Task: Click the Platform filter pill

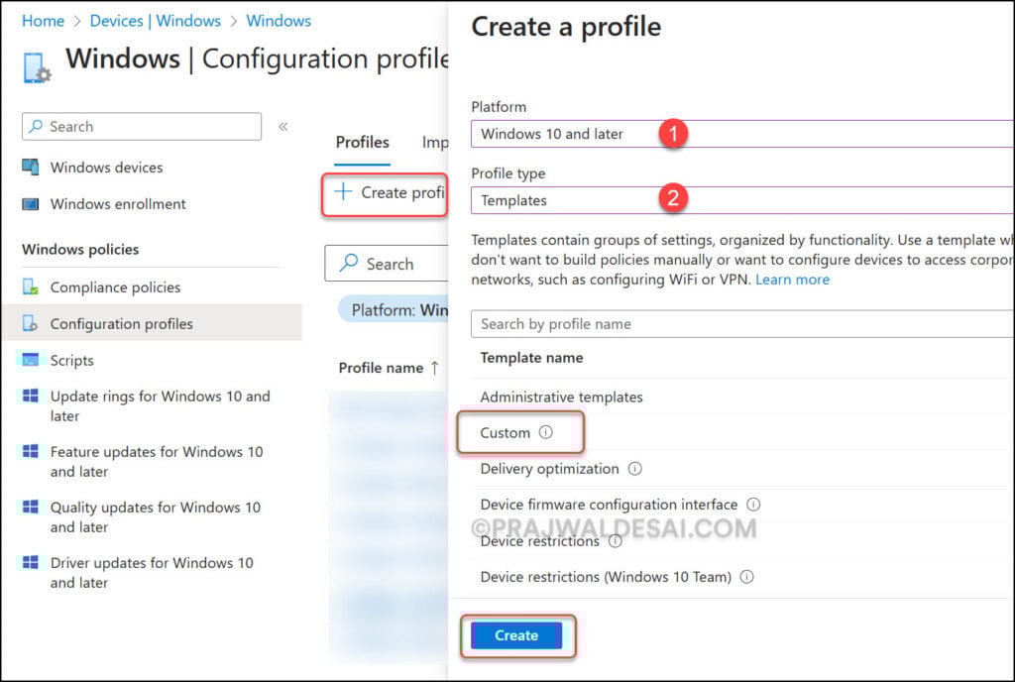Action: pos(393,310)
